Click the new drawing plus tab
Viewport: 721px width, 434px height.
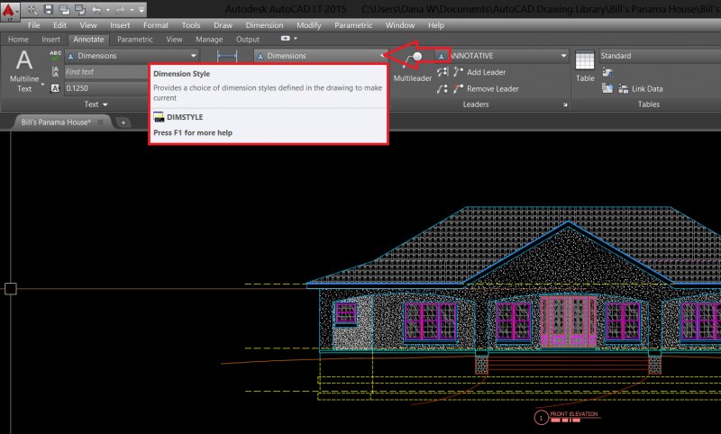pos(123,122)
